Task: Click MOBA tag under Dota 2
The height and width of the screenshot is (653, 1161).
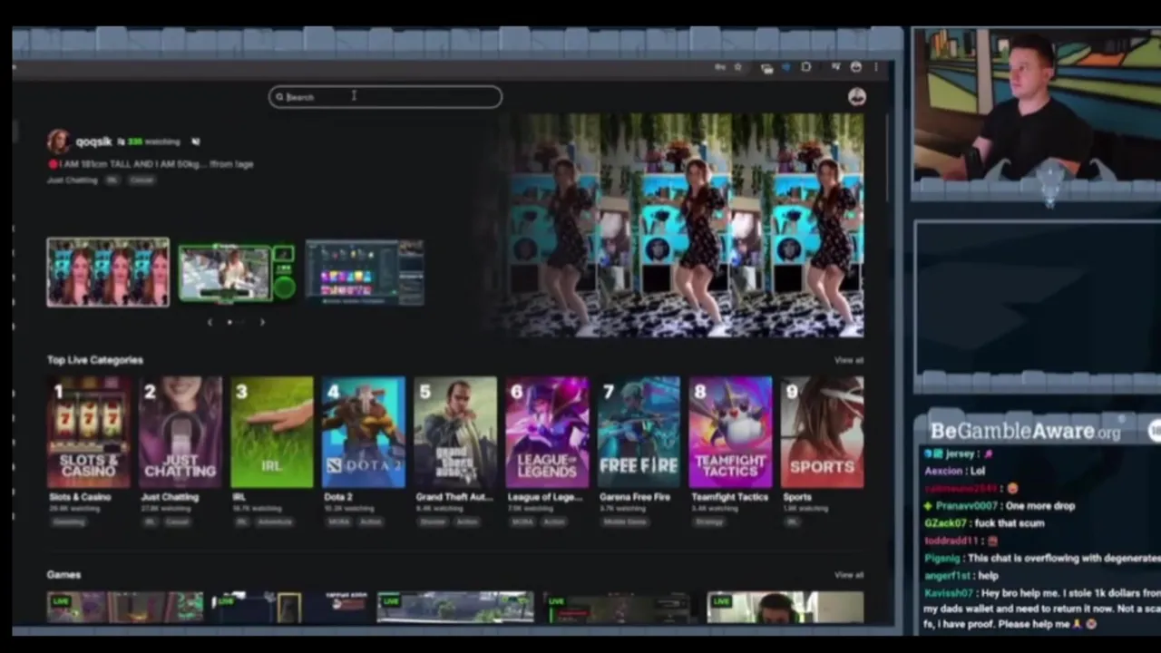Action: click(x=338, y=522)
